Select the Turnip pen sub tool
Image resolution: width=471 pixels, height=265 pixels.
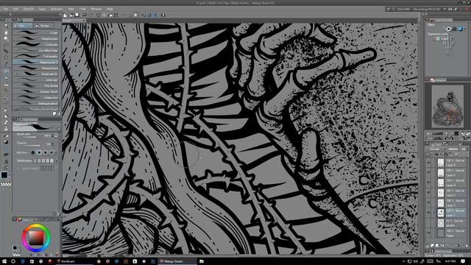click(36, 44)
